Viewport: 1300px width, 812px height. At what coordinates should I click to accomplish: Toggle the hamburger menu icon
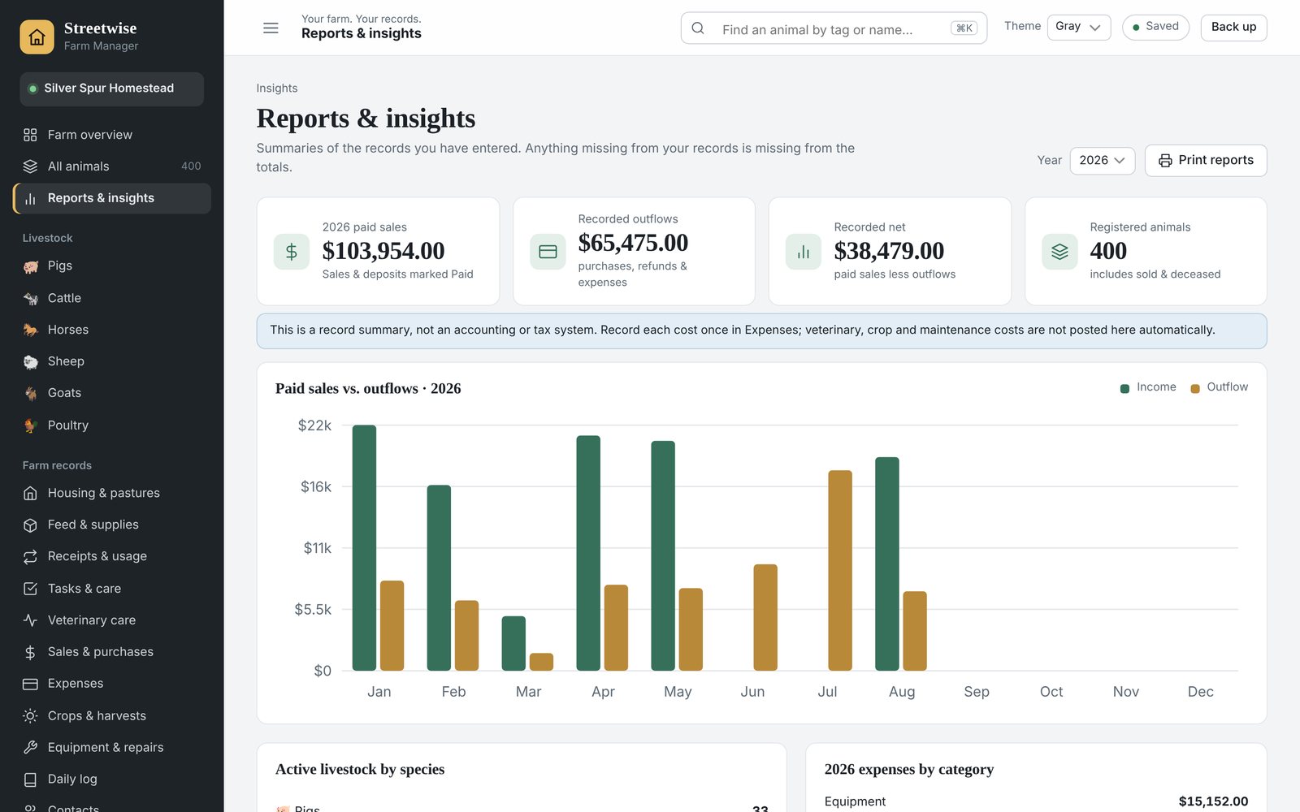tap(271, 28)
